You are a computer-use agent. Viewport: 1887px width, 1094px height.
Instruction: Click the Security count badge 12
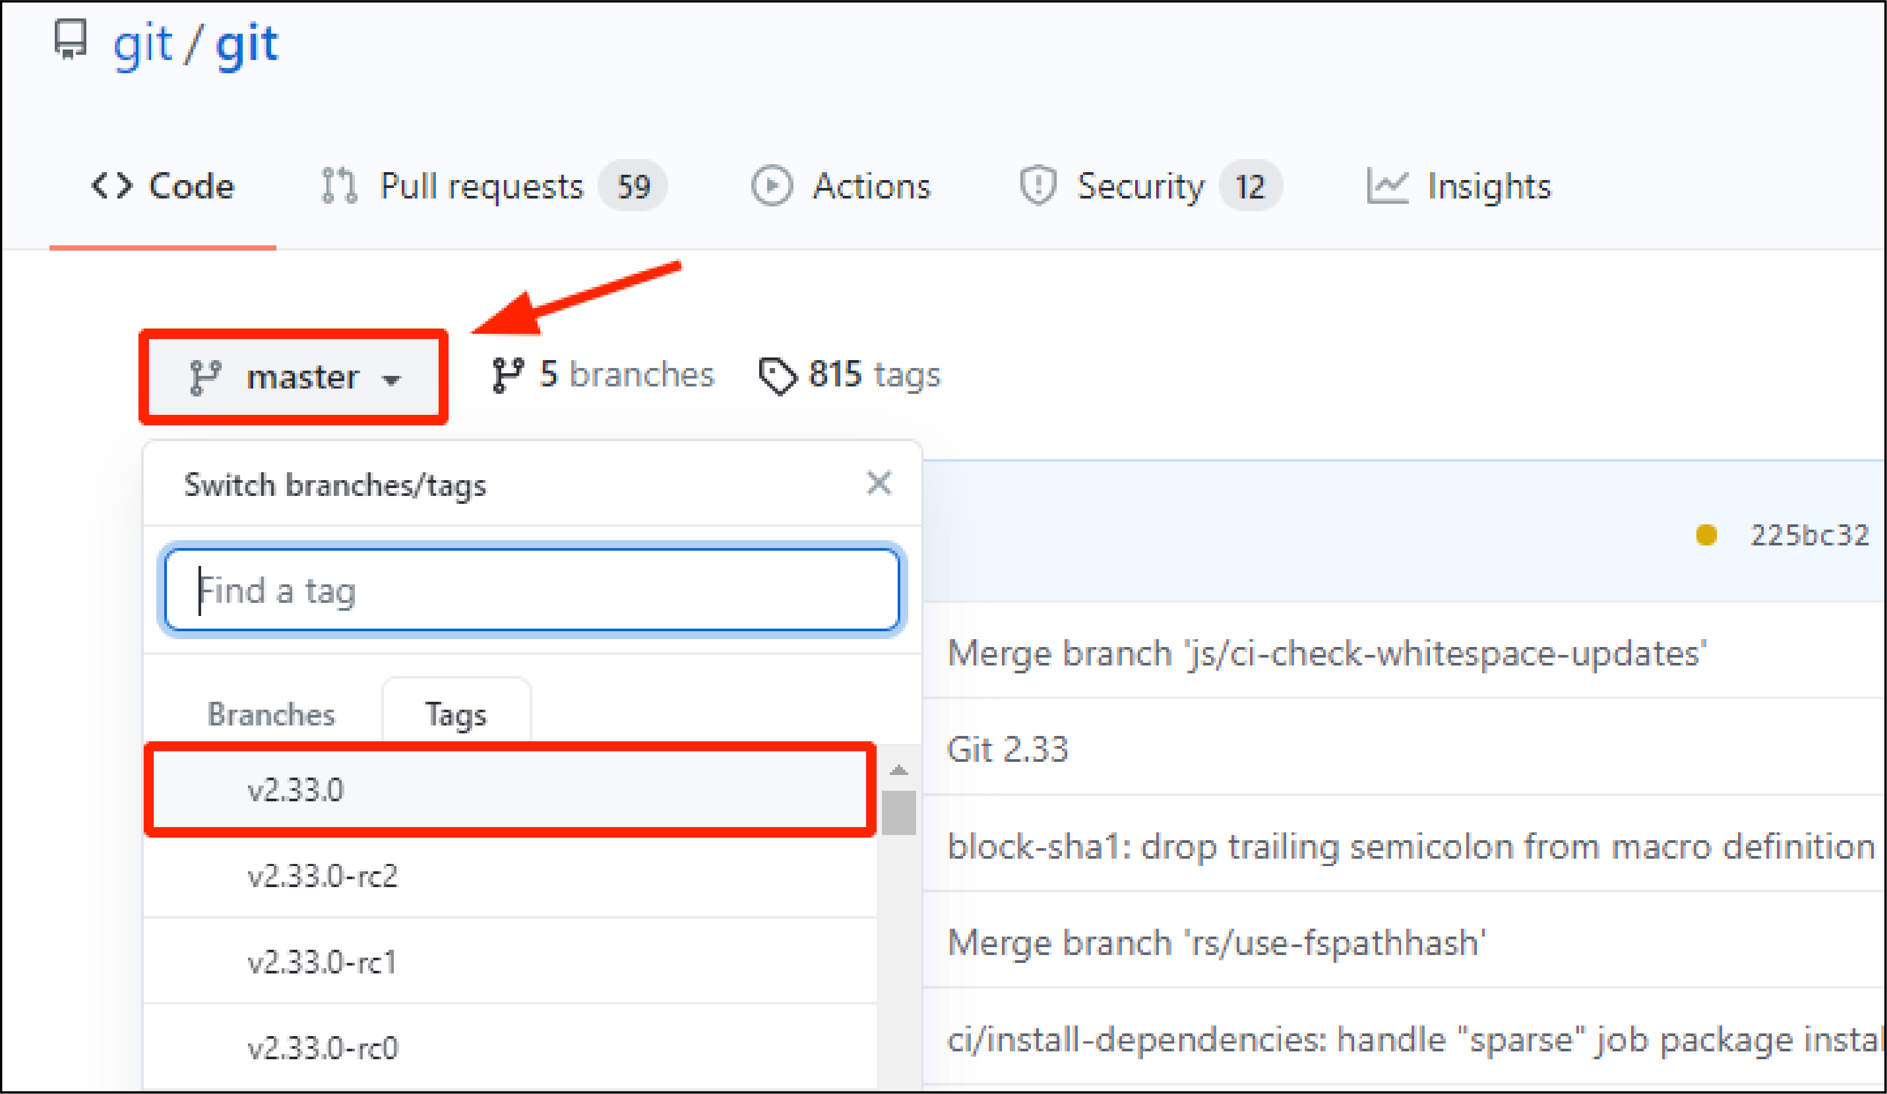click(x=1250, y=186)
